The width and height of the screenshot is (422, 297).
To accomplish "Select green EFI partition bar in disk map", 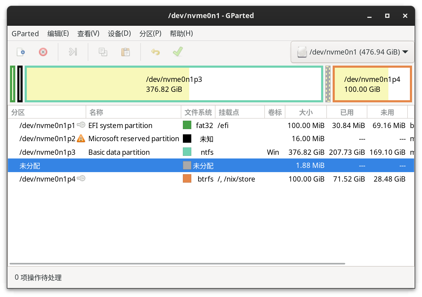I will coord(13,84).
